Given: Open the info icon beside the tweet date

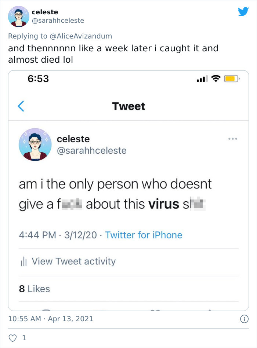Looking at the screenshot, I should point(244,319).
